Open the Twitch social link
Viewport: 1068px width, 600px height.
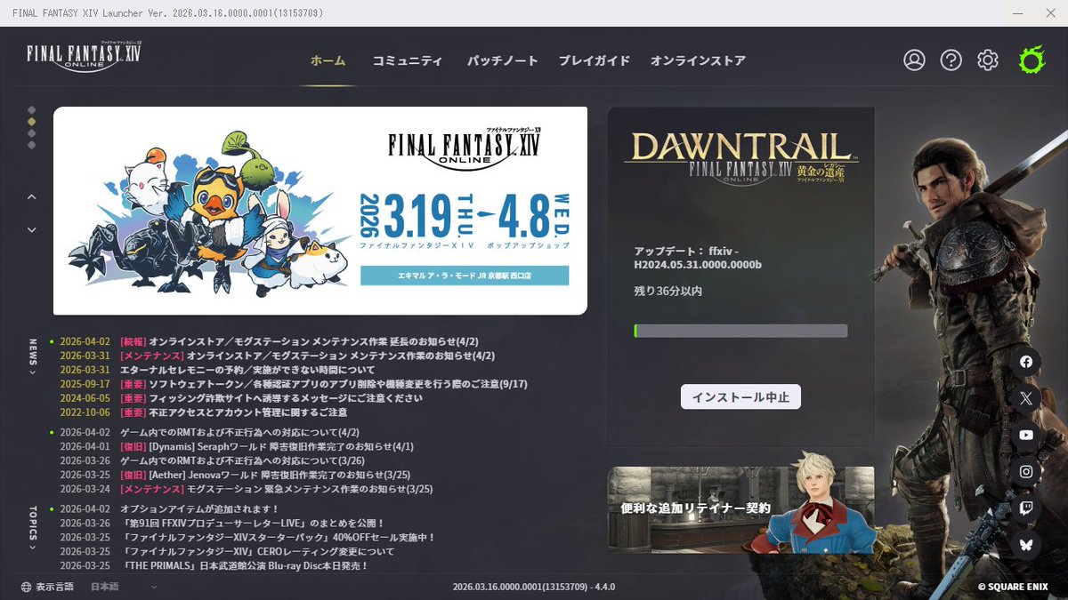click(1026, 508)
